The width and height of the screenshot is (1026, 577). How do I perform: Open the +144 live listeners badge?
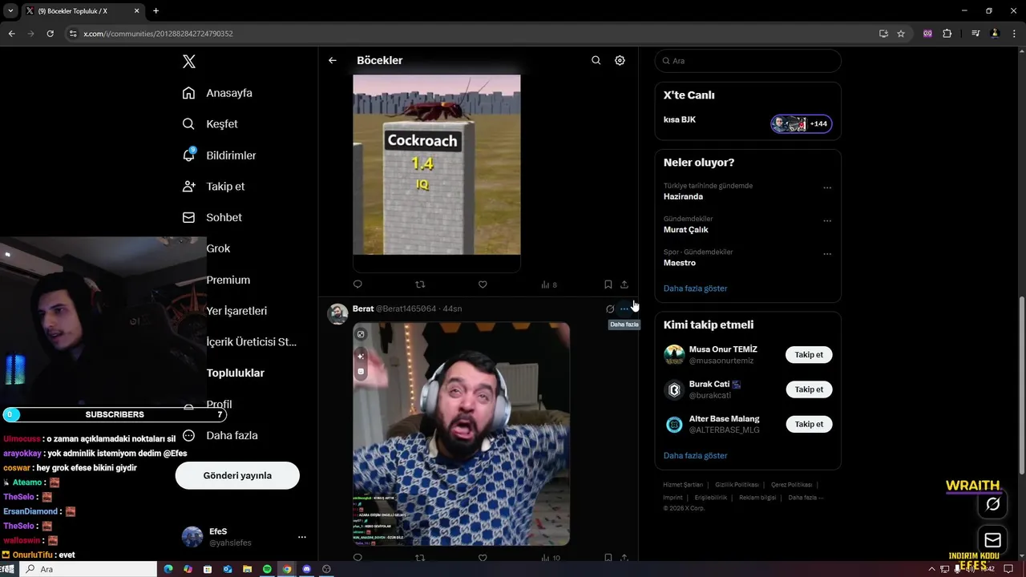pos(802,124)
